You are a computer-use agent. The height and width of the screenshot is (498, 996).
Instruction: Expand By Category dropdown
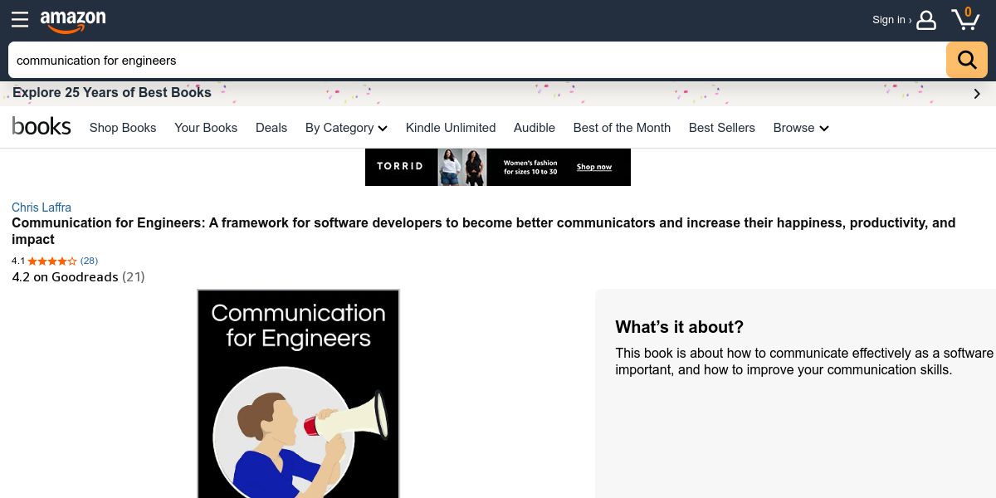[x=346, y=128]
